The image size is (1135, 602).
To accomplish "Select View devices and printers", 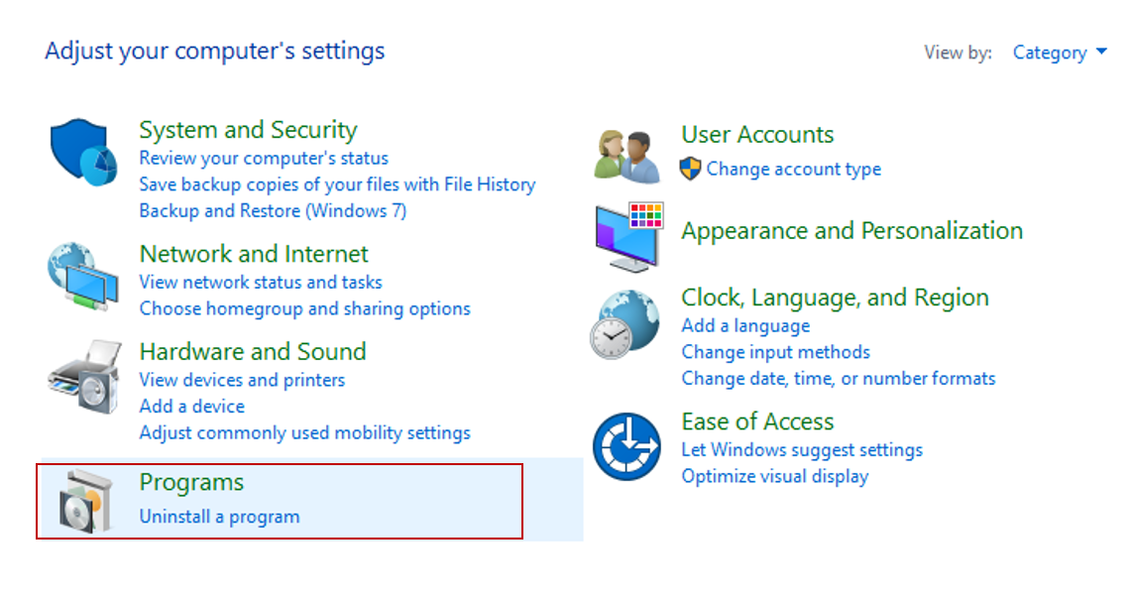I will (x=242, y=380).
